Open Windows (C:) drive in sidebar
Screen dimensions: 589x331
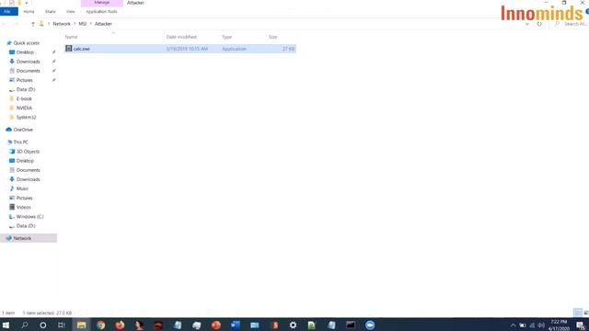tap(29, 217)
